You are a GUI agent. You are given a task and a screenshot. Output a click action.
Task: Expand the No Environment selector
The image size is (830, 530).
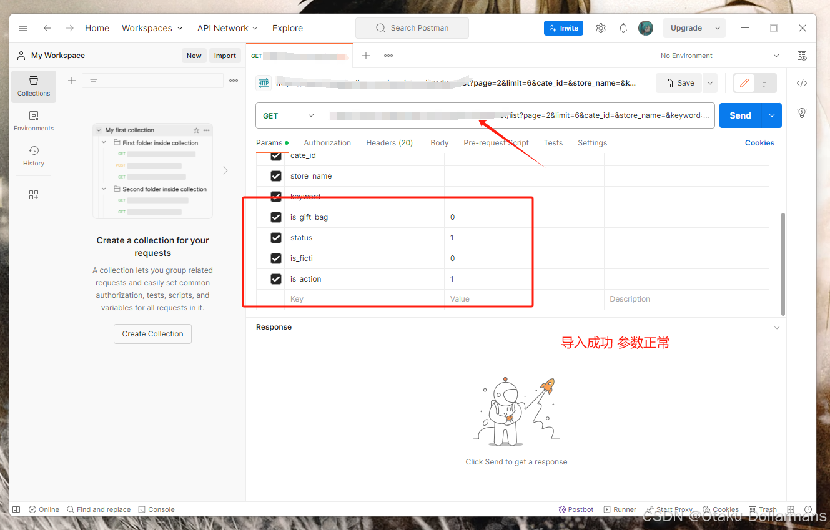pos(718,56)
